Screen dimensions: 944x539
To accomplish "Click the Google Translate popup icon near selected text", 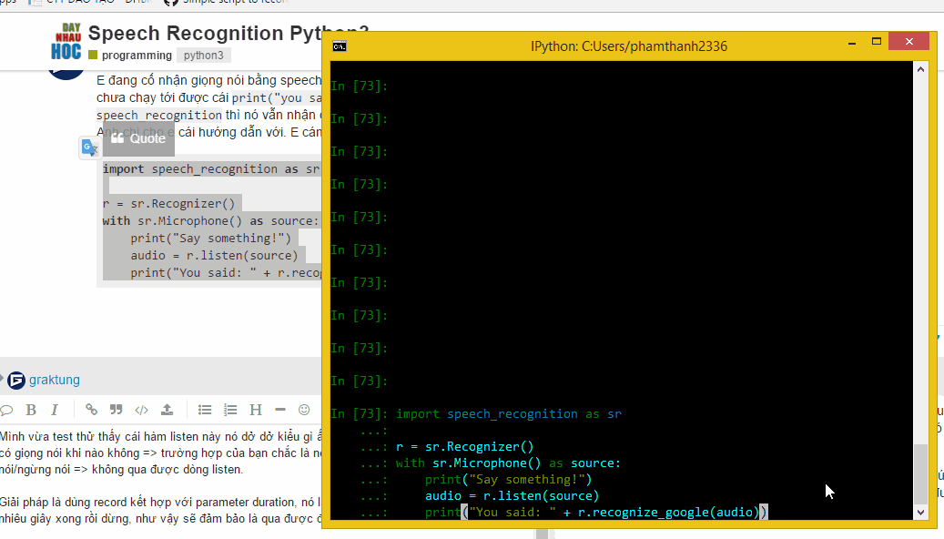I will point(89,147).
